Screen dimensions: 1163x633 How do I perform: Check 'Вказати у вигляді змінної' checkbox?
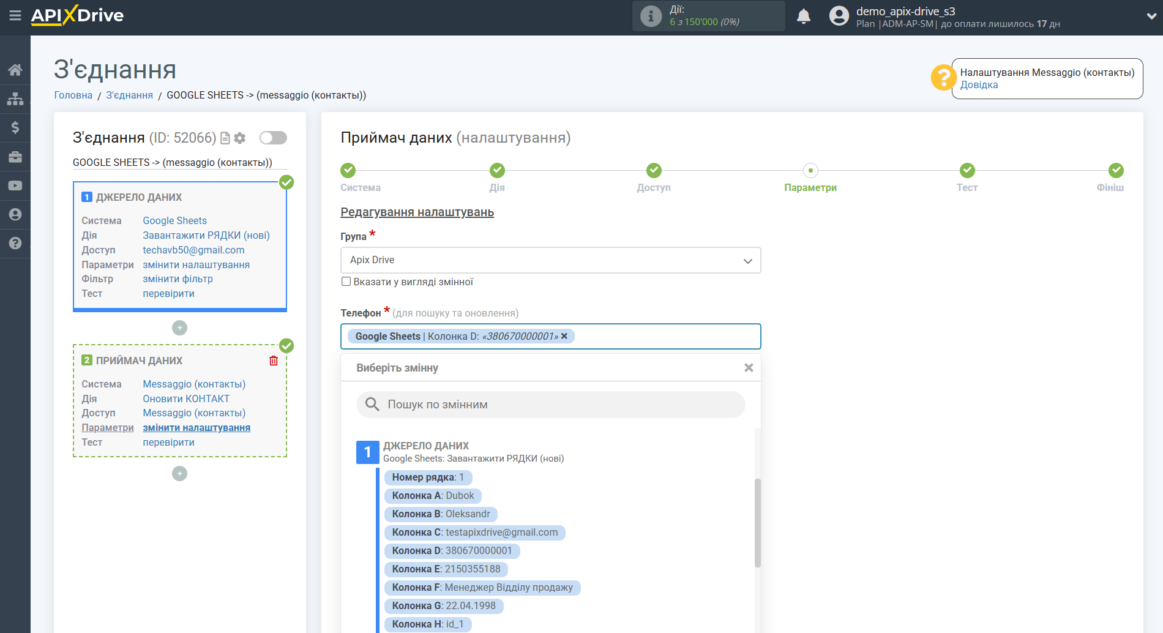(x=346, y=282)
